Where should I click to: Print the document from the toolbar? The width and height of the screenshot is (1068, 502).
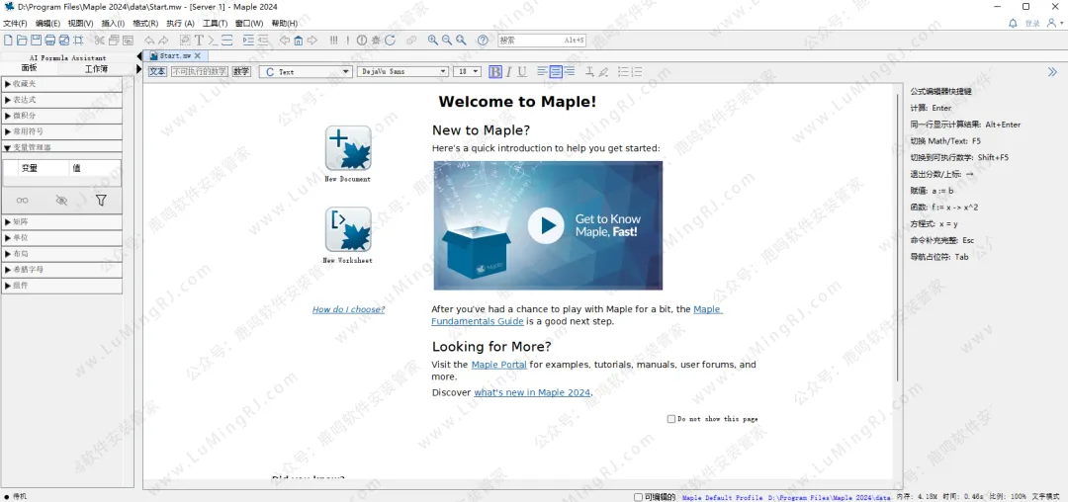(50, 41)
